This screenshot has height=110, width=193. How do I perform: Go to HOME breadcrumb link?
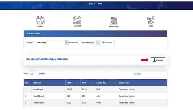click(91, 4)
